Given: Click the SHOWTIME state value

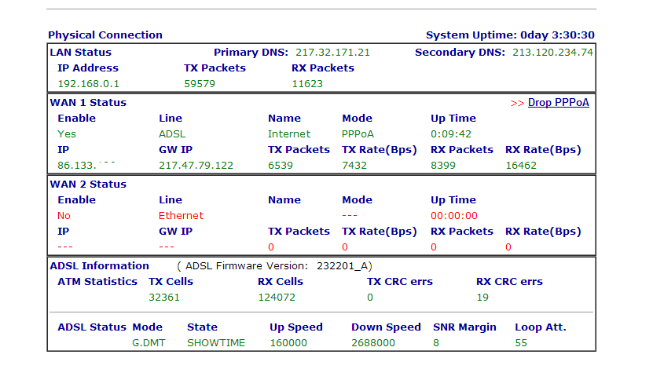Looking at the screenshot, I should 216,343.
